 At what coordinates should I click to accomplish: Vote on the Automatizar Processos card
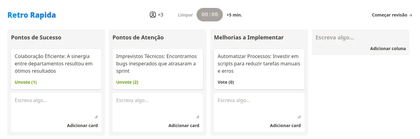pos(226,82)
